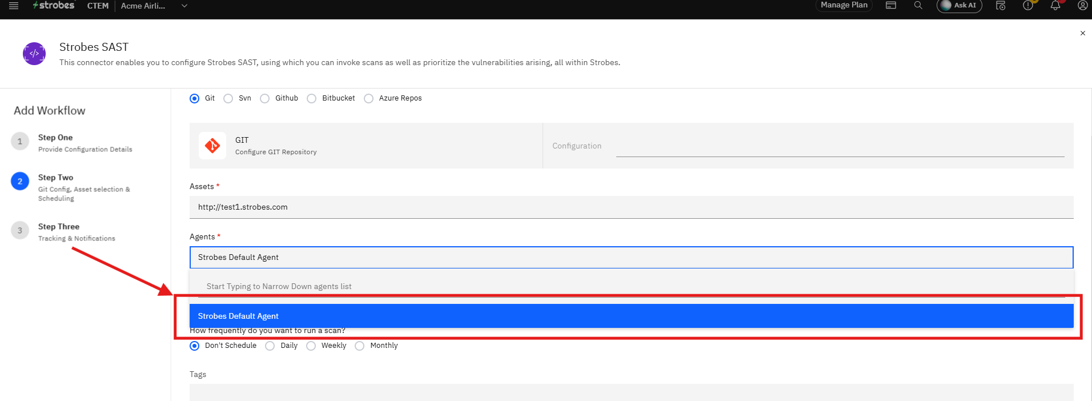The image size is (1092, 401).
Task: Choose Weekly scan frequency
Action: point(311,346)
